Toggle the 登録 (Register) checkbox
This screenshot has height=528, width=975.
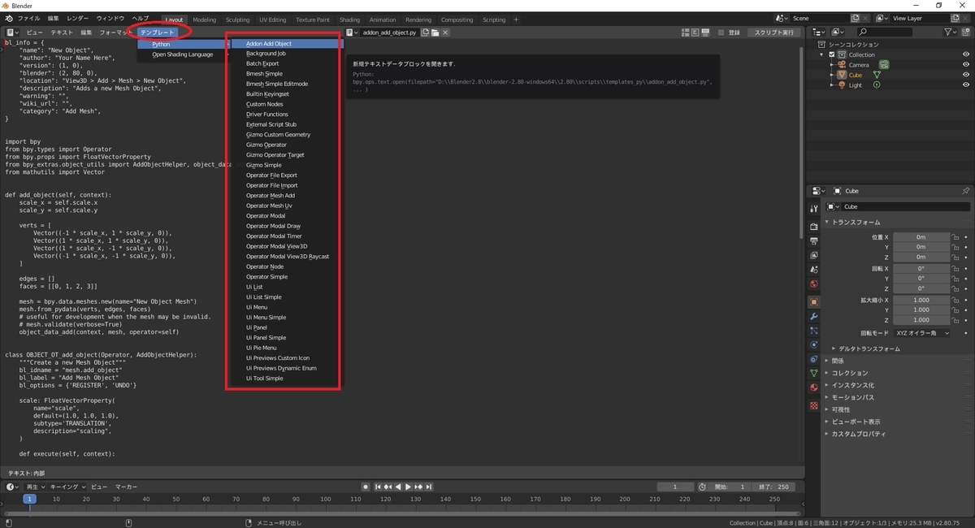tap(721, 32)
